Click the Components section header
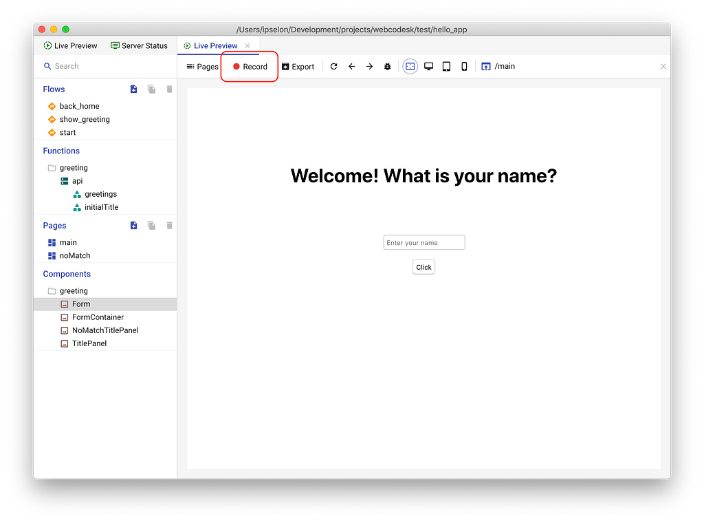Viewport: 704px width, 523px height. coord(67,274)
